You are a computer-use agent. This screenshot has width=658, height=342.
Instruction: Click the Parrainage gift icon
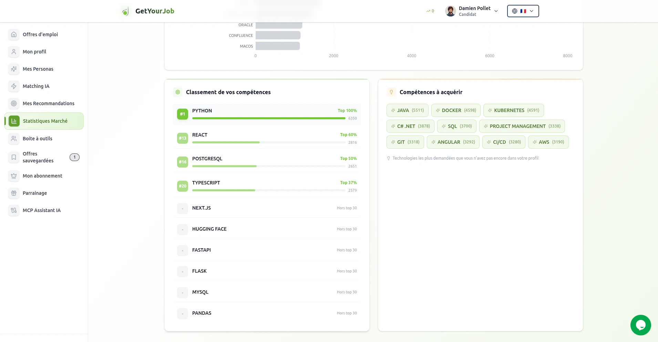(14, 193)
